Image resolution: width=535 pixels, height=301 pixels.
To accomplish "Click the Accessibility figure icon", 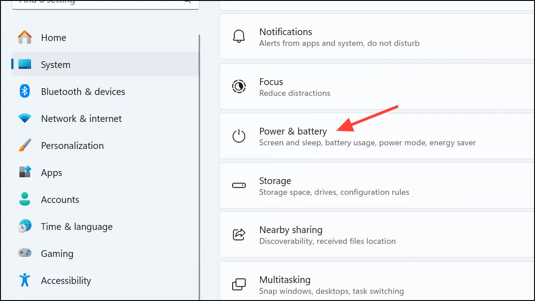I will [25, 280].
